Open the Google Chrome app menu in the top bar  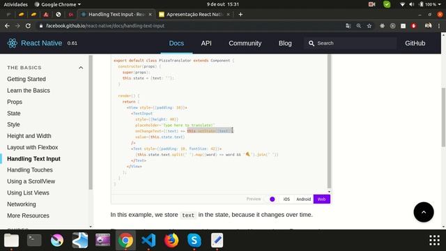[57, 4]
